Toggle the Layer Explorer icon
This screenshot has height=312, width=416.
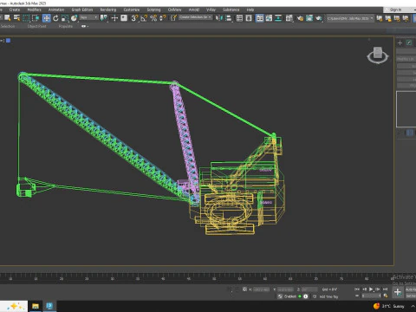pyautogui.click(x=249, y=18)
